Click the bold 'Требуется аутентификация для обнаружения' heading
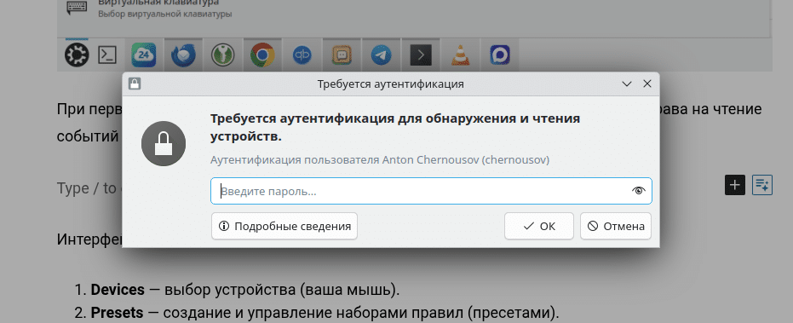Screen dimensions: 793x323 (x=395, y=128)
